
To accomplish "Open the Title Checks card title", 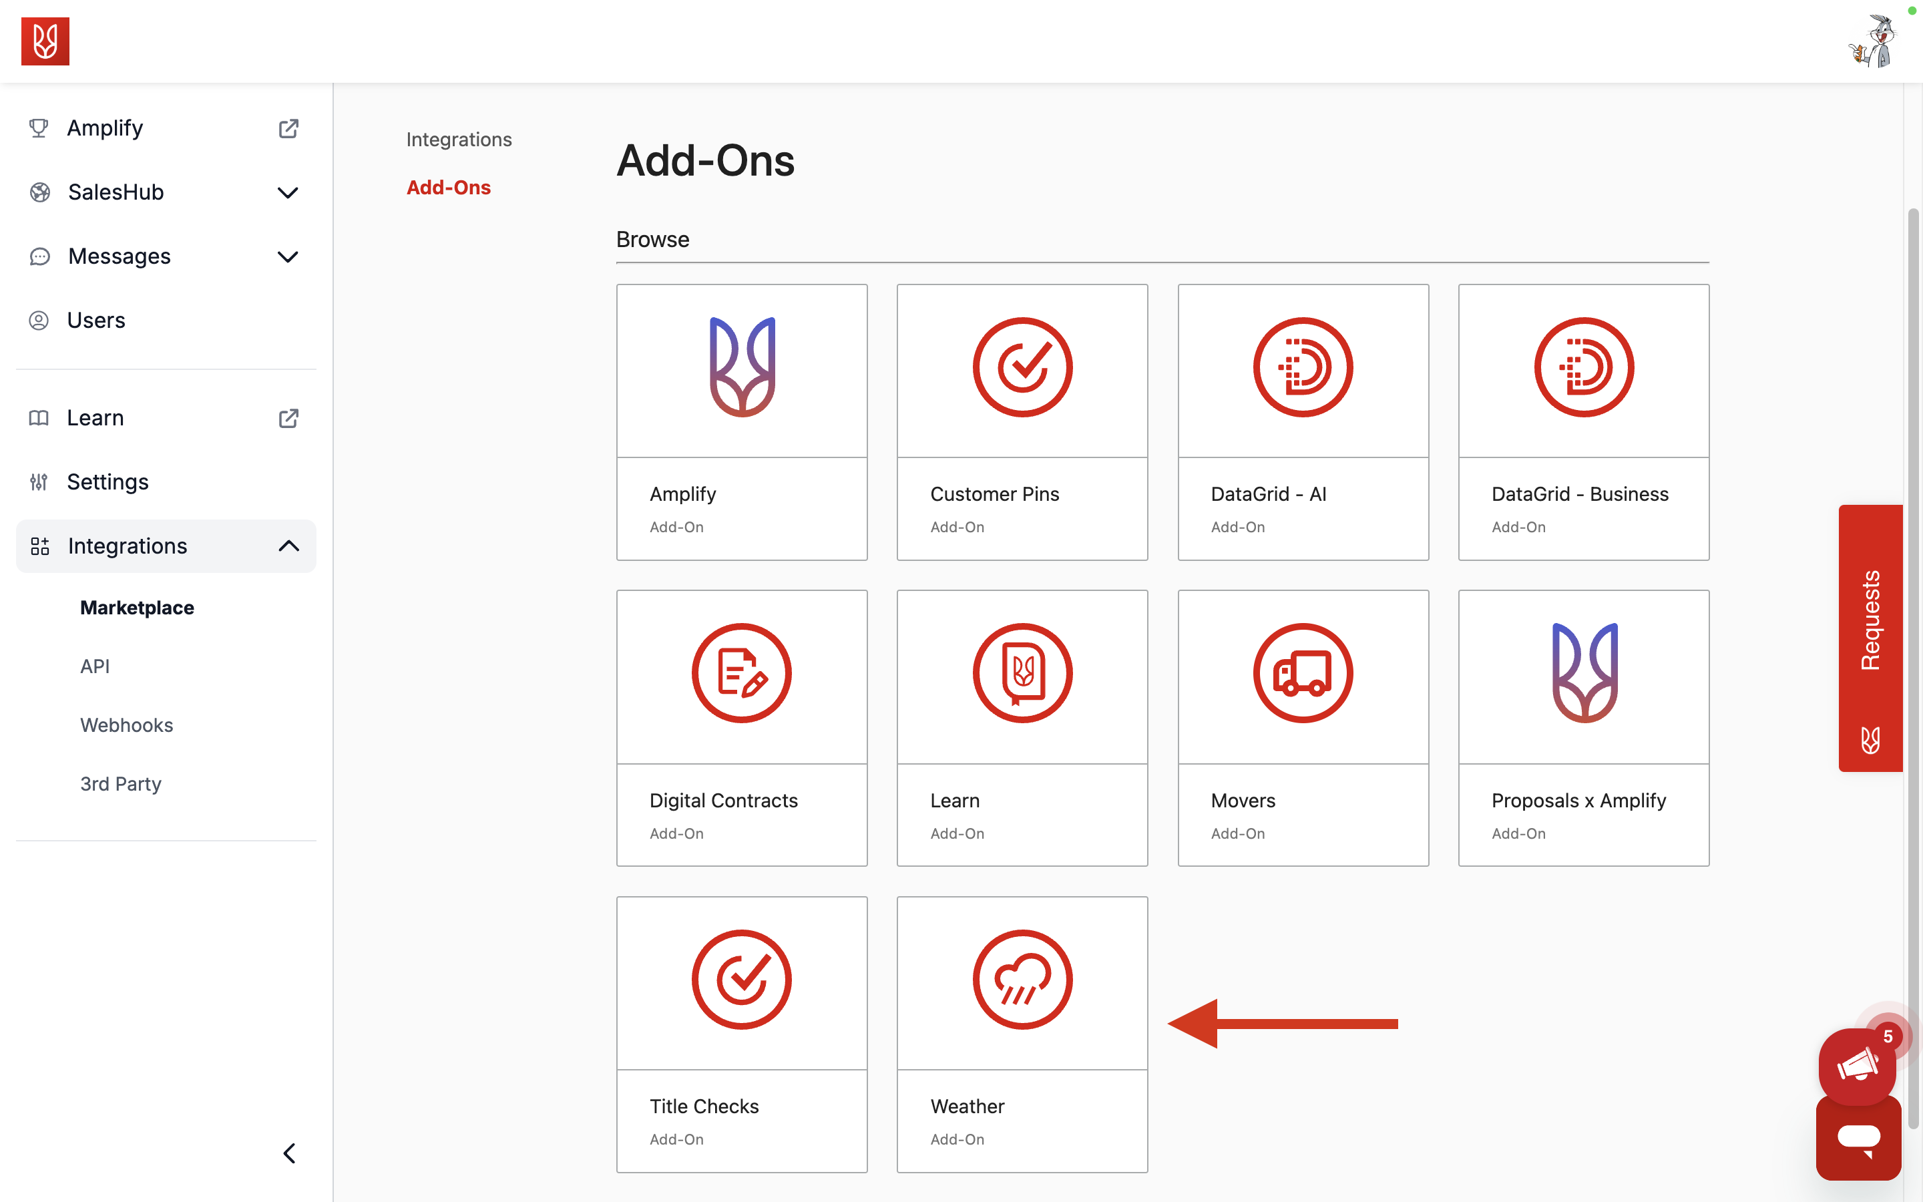I will pos(704,1107).
